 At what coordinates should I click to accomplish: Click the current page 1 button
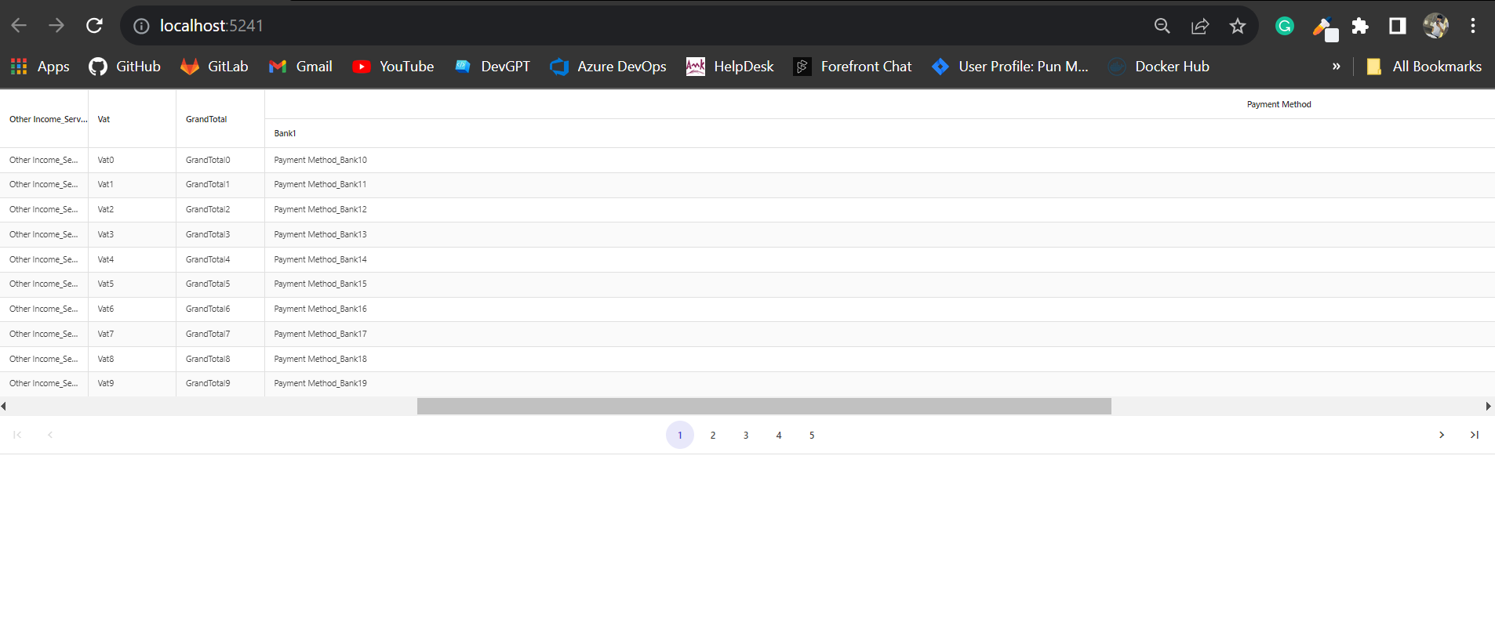click(x=680, y=435)
